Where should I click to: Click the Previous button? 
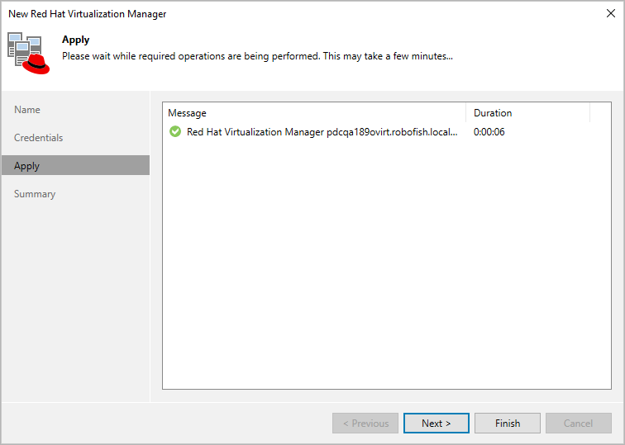point(365,424)
